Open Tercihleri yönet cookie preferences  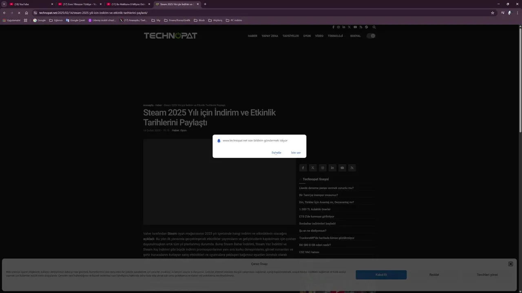coord(487,275)
